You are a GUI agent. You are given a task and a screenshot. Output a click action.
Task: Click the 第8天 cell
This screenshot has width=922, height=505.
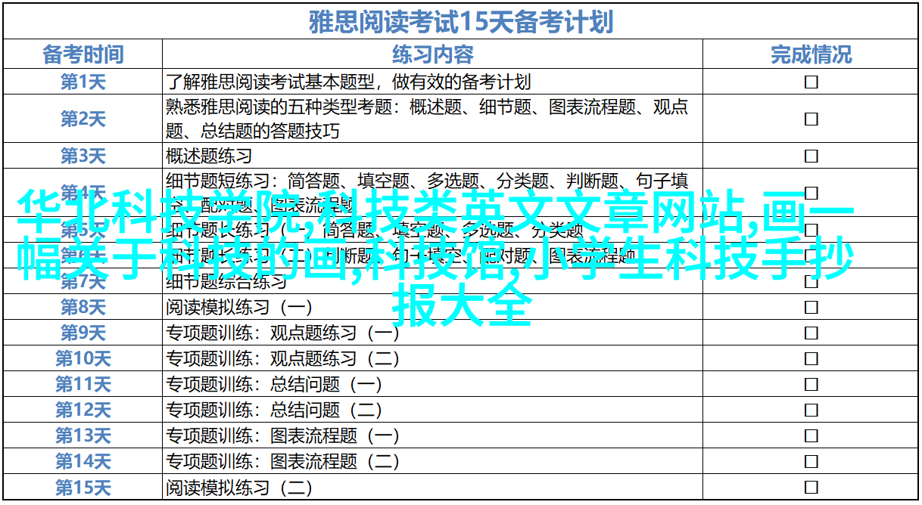[x=83, y=308]
